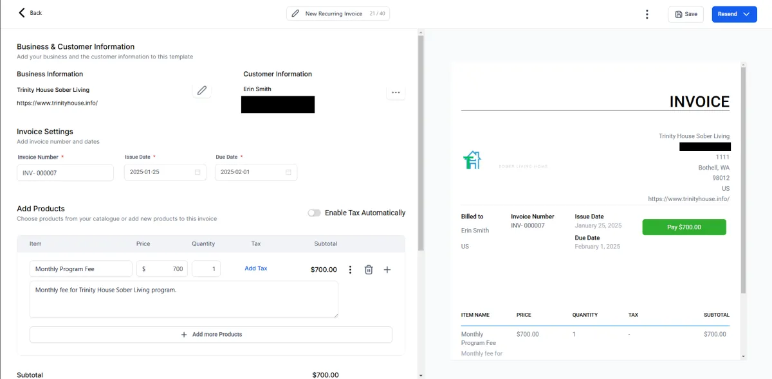The width and height of the screenshot is (772, 379).
Task: Click the customer name Erin Smith
Action: point(257,89)
